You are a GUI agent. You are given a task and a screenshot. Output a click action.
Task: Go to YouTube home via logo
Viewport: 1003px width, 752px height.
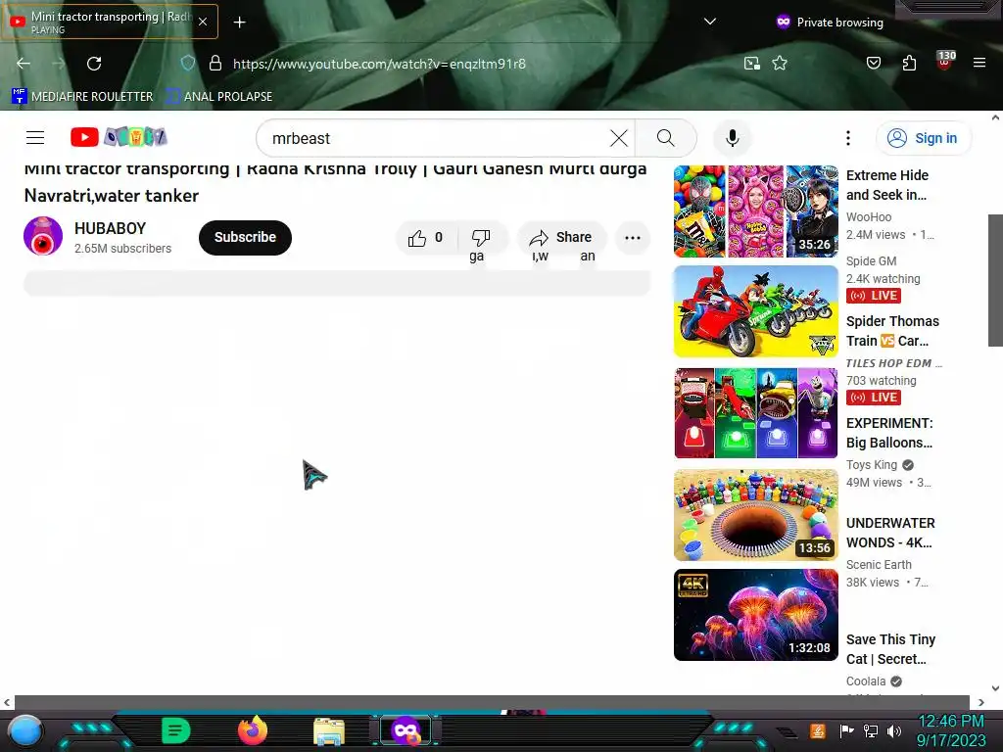pyautogui.click(x=119, y=137)
